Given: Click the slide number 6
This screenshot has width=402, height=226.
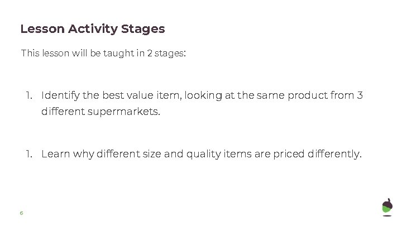Looking at the screenshot, I should tap(21, 213).
